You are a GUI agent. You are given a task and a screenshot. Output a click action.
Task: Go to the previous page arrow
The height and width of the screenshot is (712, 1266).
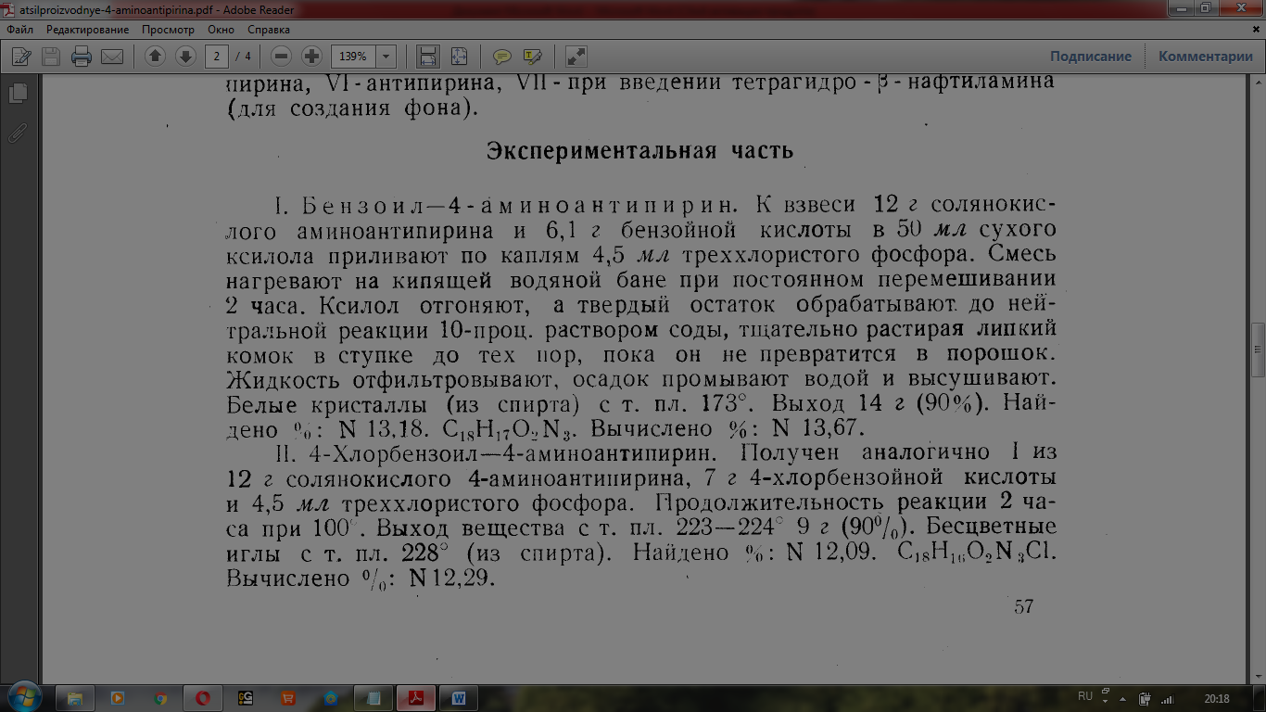[x=155, y=57]
